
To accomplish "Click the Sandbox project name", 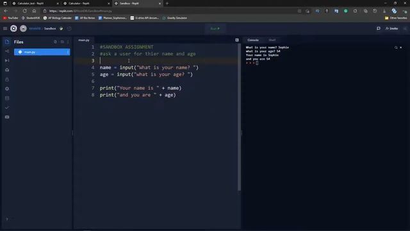I will tap(50, 28).
